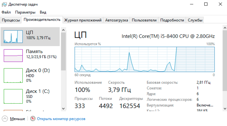This screenshot has width=227, height=126.
Task: Switch to the Журнал приложений tab
Action: (x=83, y=20)
